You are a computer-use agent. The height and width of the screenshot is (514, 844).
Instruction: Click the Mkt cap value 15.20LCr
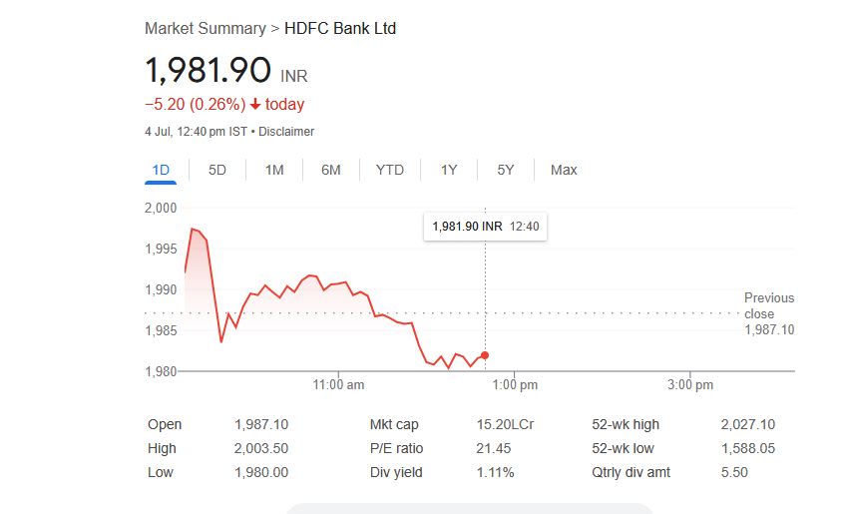tap(505, 424)
